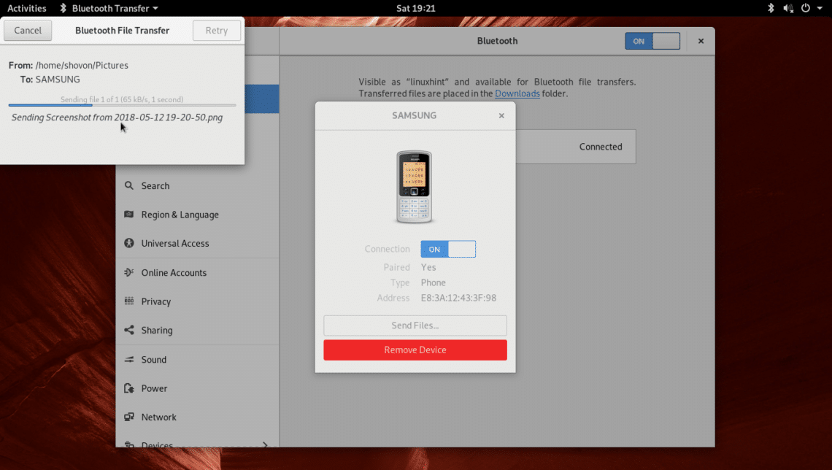Select Universal Access settings panel
Screen dimensions: 832x470
click(x=197, y=243)
